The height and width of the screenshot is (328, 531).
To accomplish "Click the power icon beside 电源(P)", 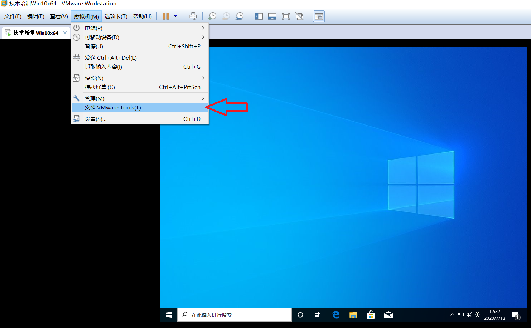I will pos(77,28).
